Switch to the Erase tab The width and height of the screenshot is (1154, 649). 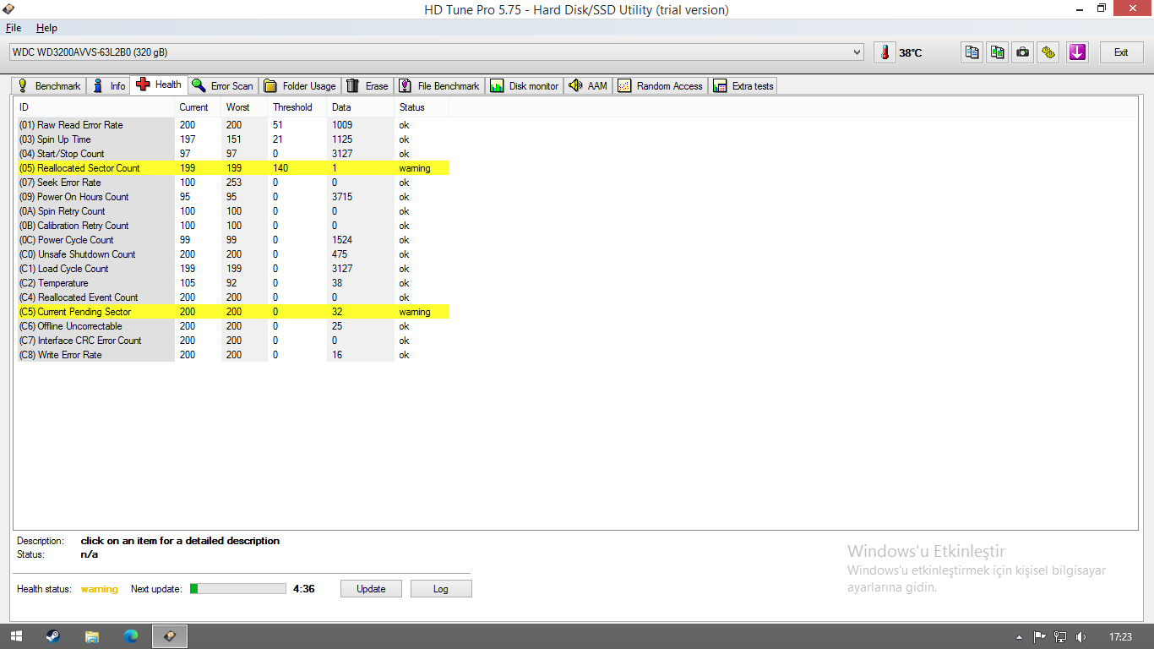[x=367, y=85]
